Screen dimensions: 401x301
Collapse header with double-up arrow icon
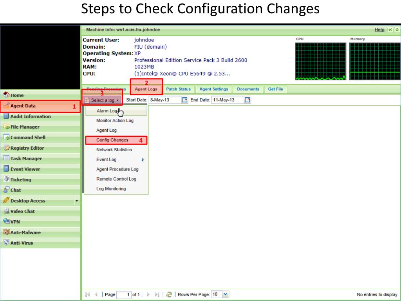click(x=397, y=30)
